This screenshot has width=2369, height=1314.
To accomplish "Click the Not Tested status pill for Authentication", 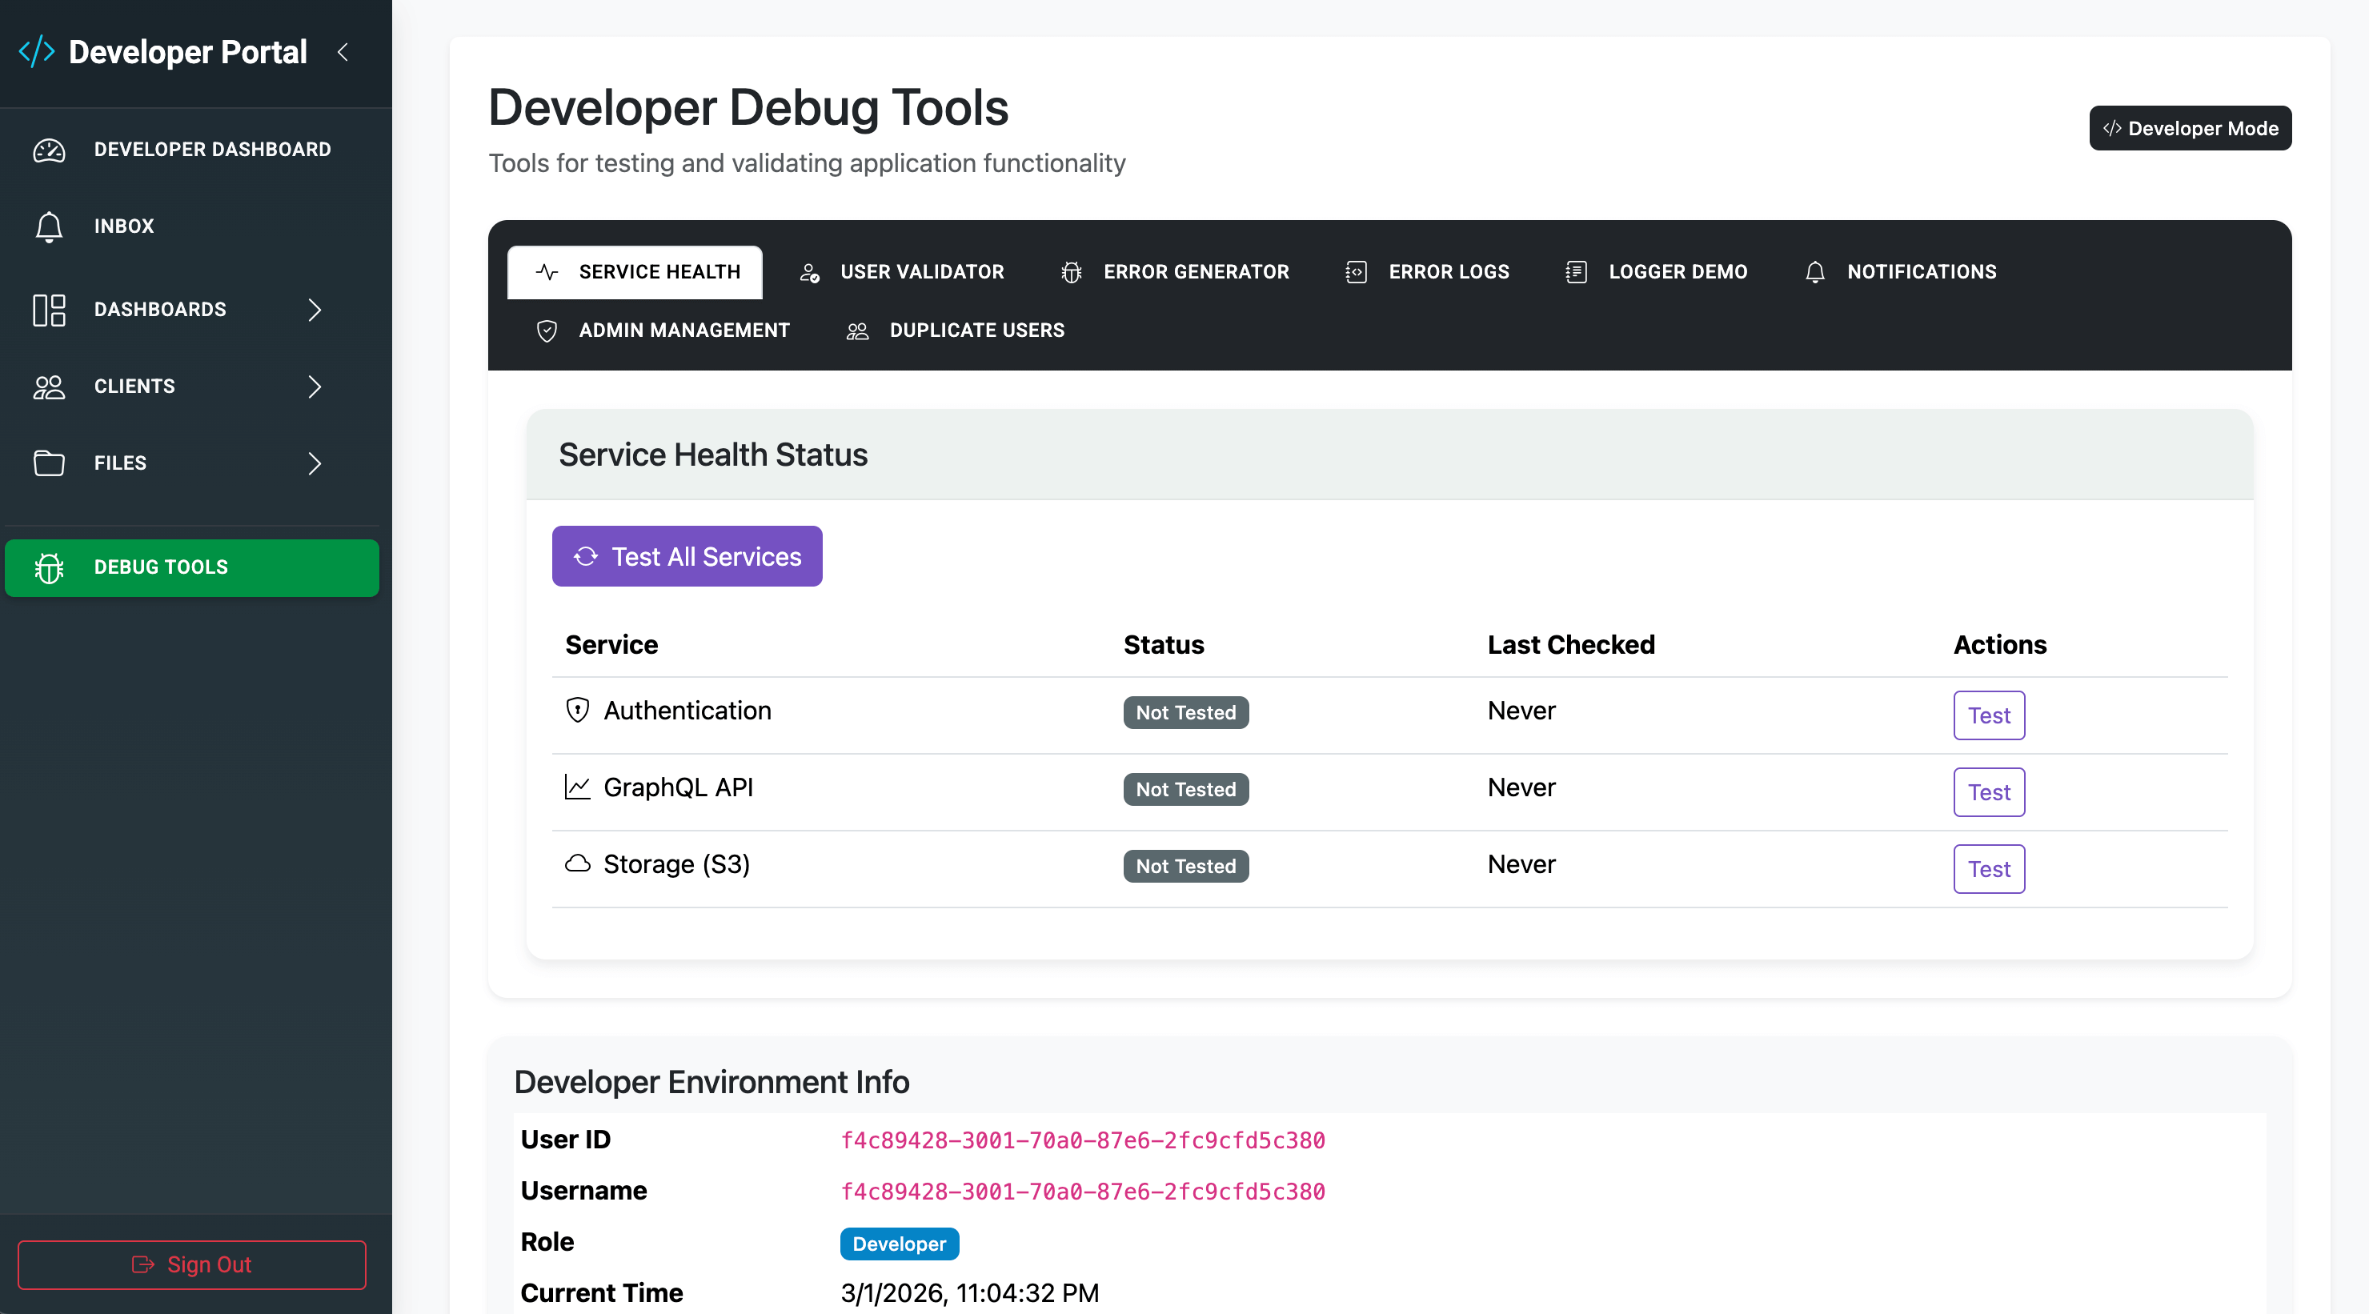I will tap(1184, 713).
